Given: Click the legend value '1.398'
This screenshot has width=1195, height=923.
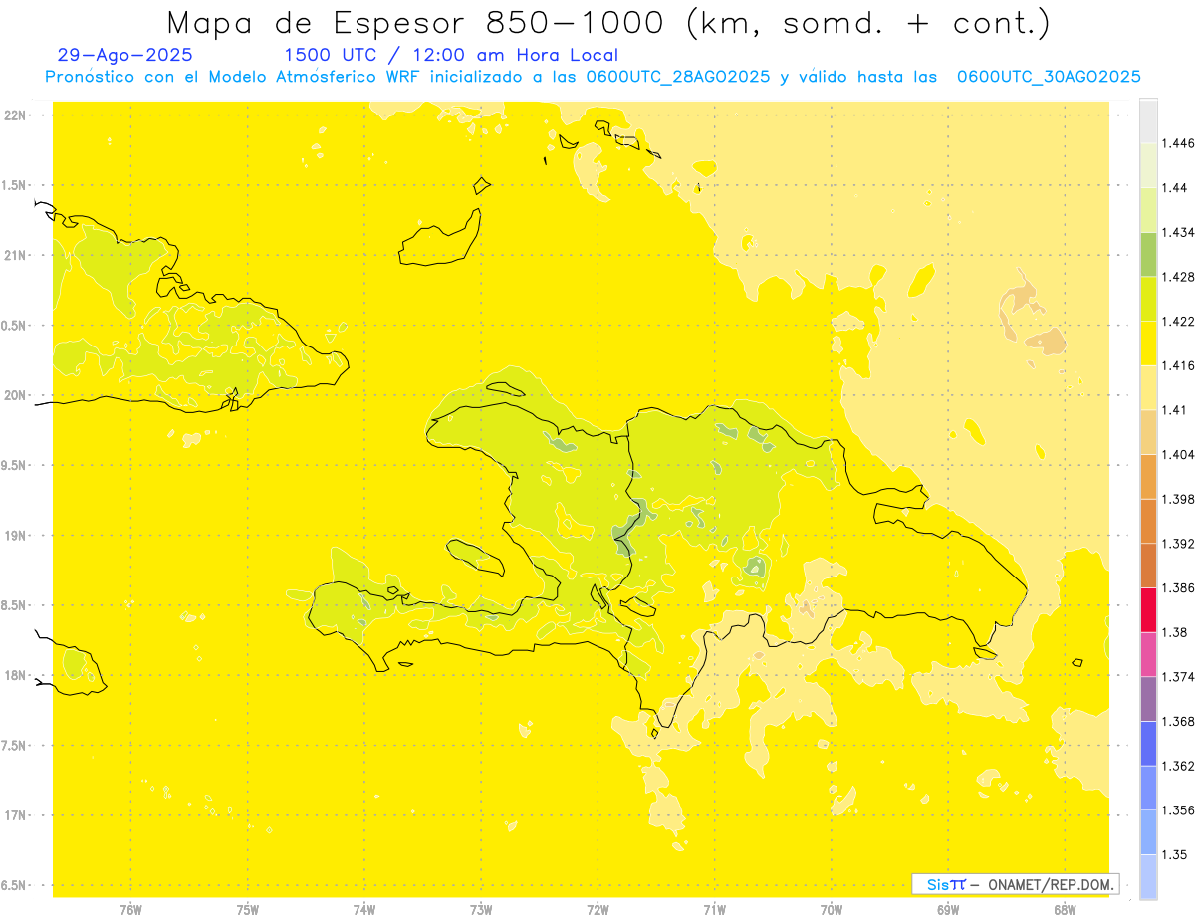Looking at the screenshot, I should point(1179,499).
